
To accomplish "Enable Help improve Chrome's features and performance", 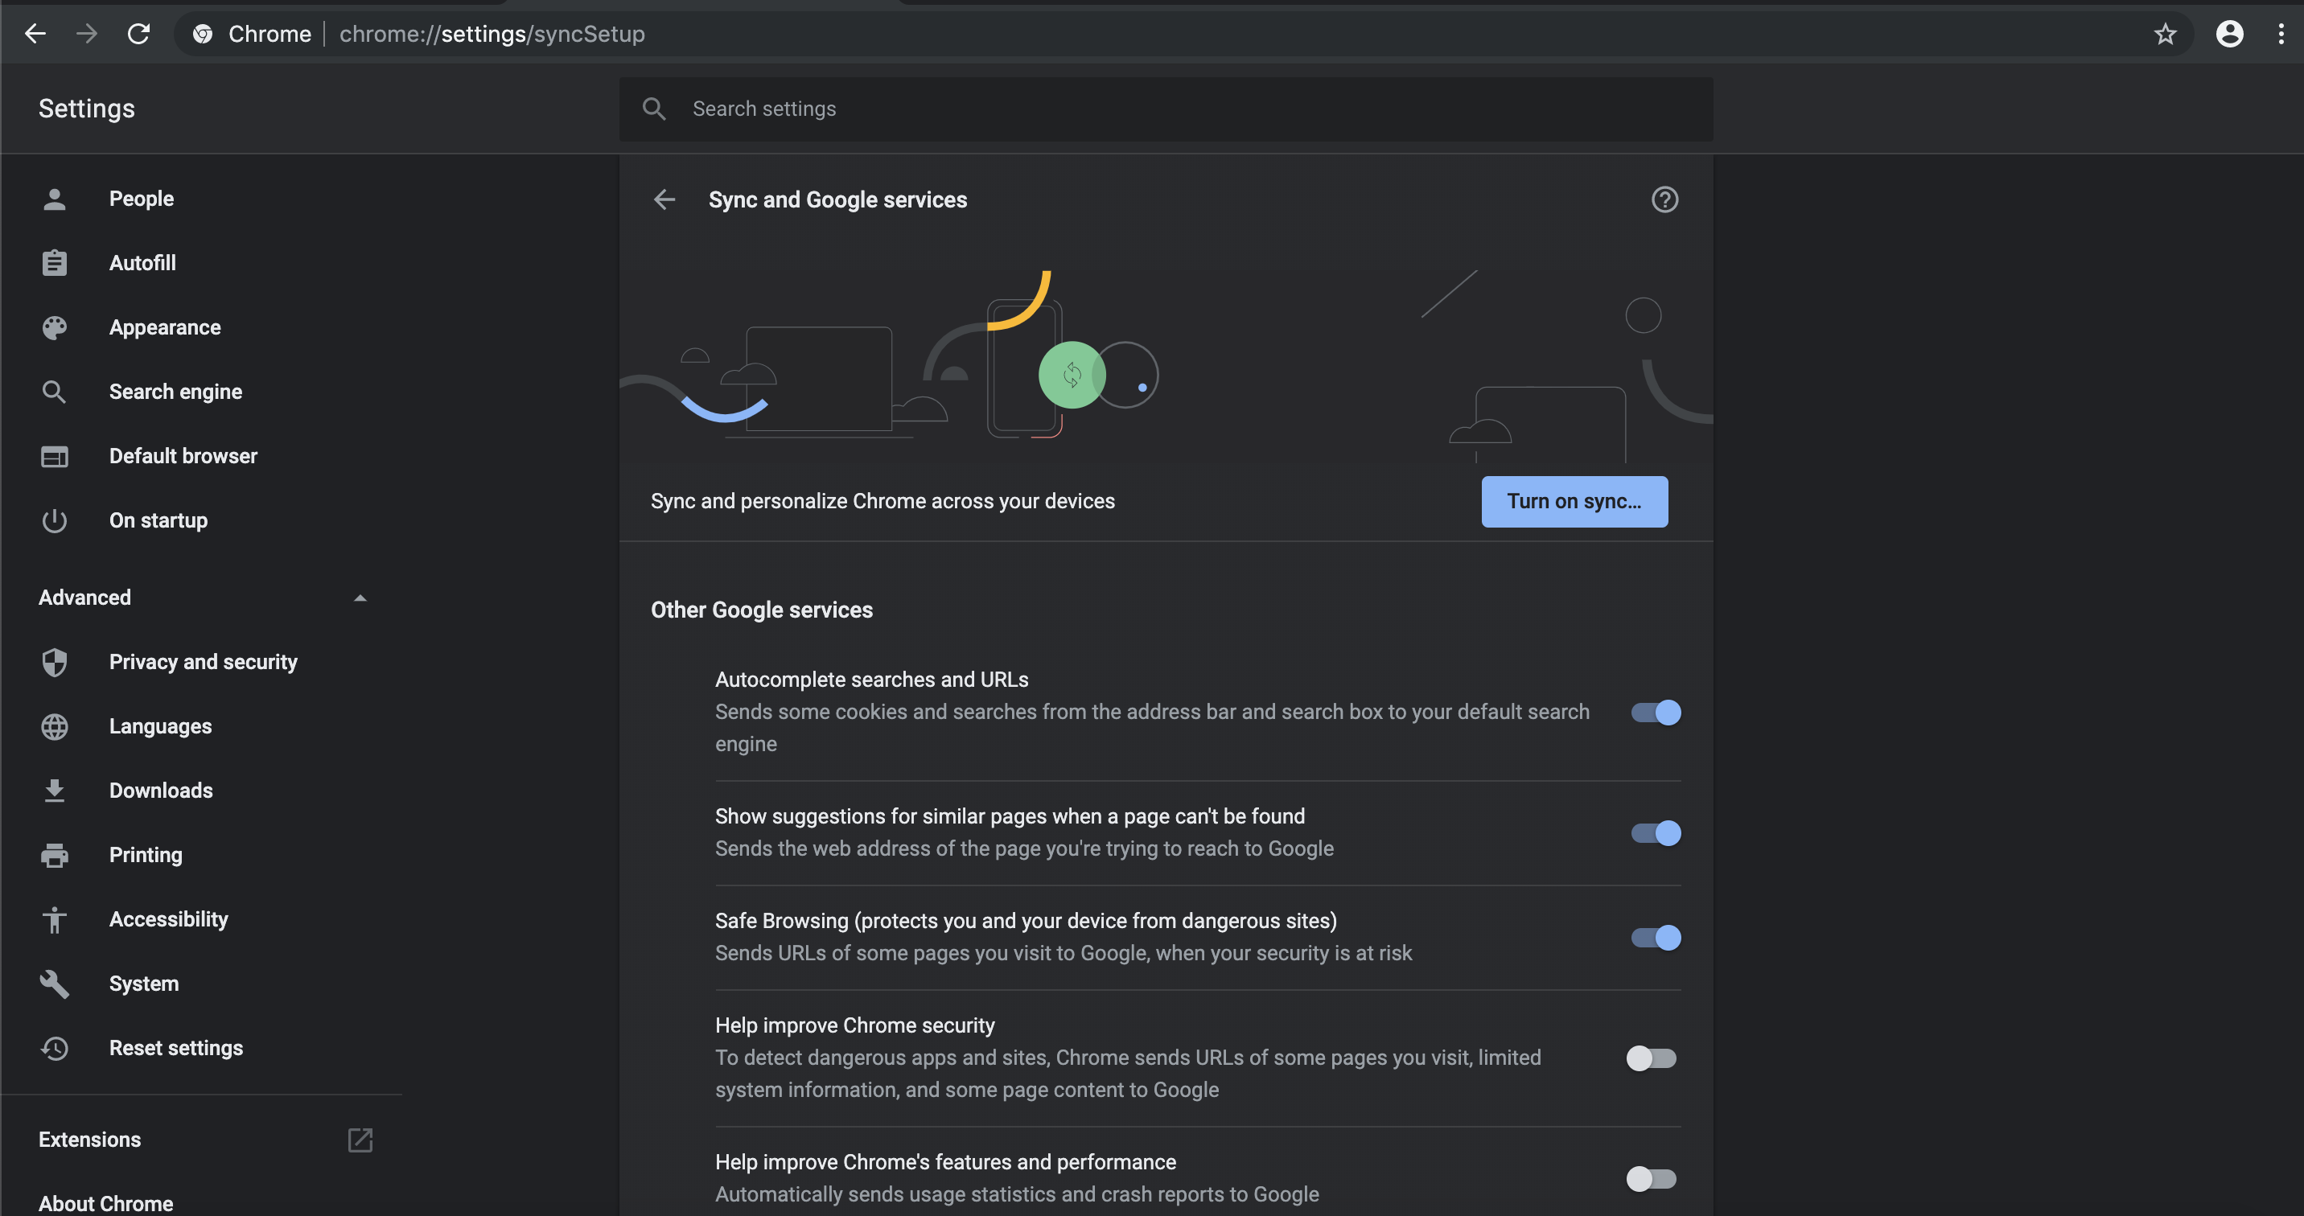I will click(1651, 1178).
